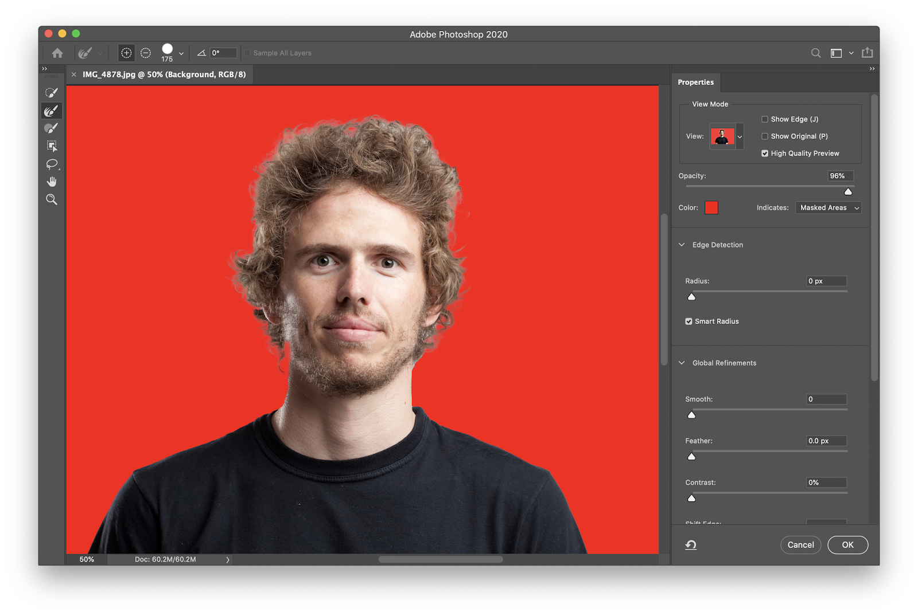
Task: Open the document status arrow menu
Action: pos(227,560)
